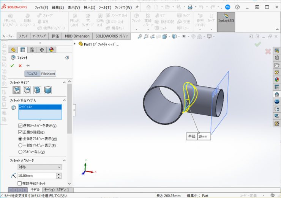The height and width of the screenshot is (198, 281).
Task: Cancel the fillet with the red X
Action: tap(20, 66)
